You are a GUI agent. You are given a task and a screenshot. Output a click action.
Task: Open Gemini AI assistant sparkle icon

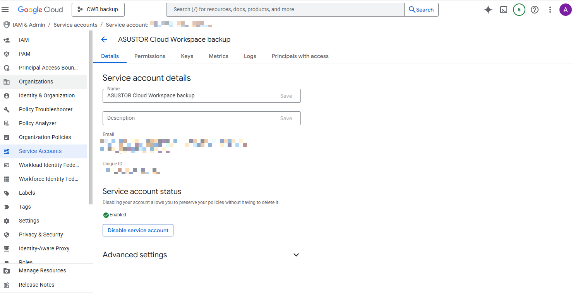coord(488,10)
